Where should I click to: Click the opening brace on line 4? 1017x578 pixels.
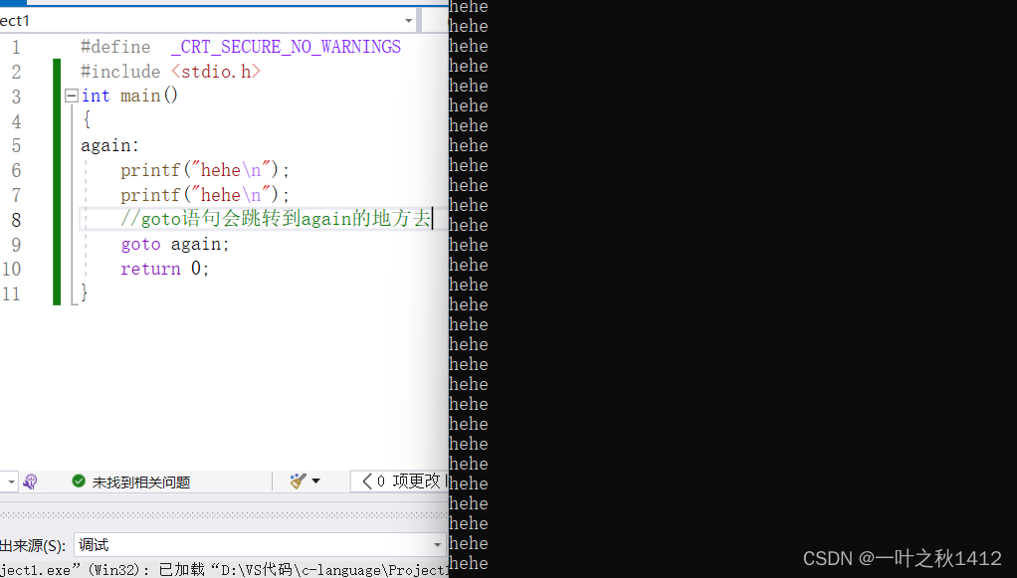[x=87, y=120]
